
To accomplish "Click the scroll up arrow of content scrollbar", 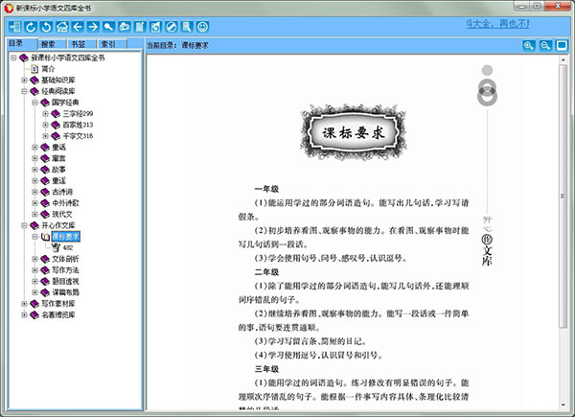I will click(564, 60).
